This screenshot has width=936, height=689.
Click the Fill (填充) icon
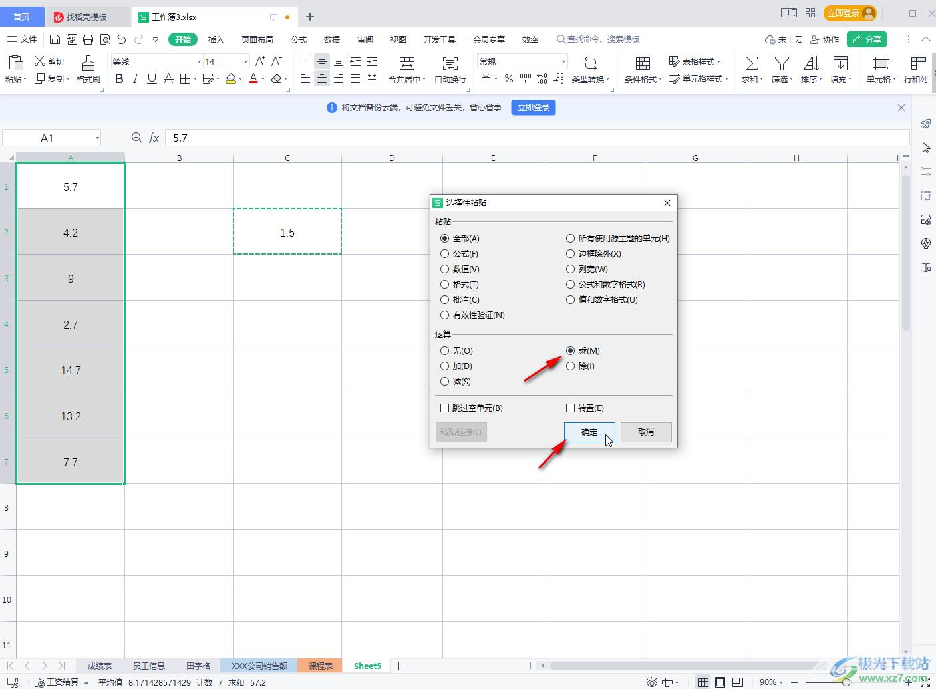pyautogui.click(x=840, y=63)
